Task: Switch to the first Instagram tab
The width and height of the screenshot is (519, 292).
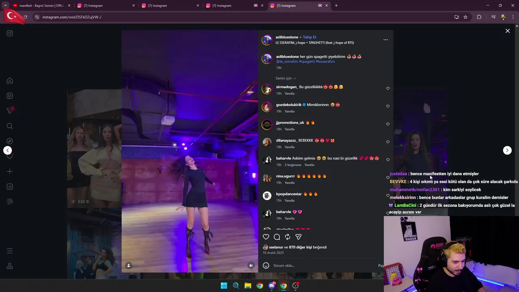Action: [106, 6]
